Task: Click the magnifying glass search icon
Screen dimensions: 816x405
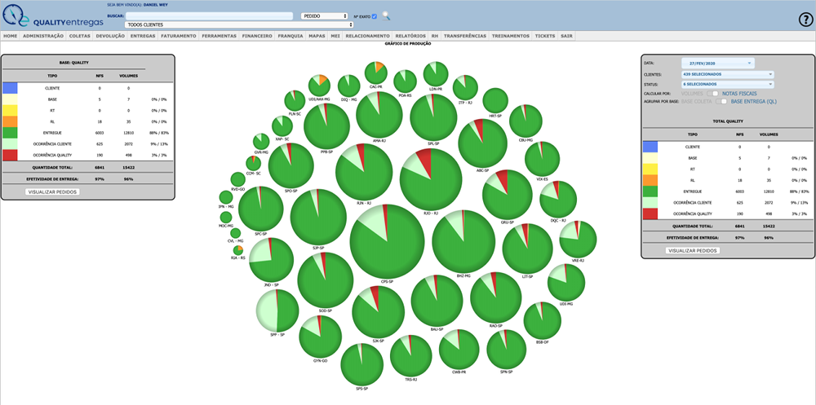Action: (386, 15)
